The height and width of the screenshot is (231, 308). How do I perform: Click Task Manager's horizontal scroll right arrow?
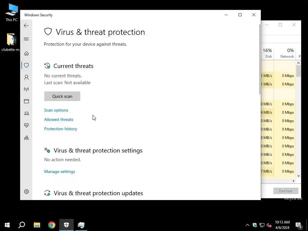[x=294, y=181]
